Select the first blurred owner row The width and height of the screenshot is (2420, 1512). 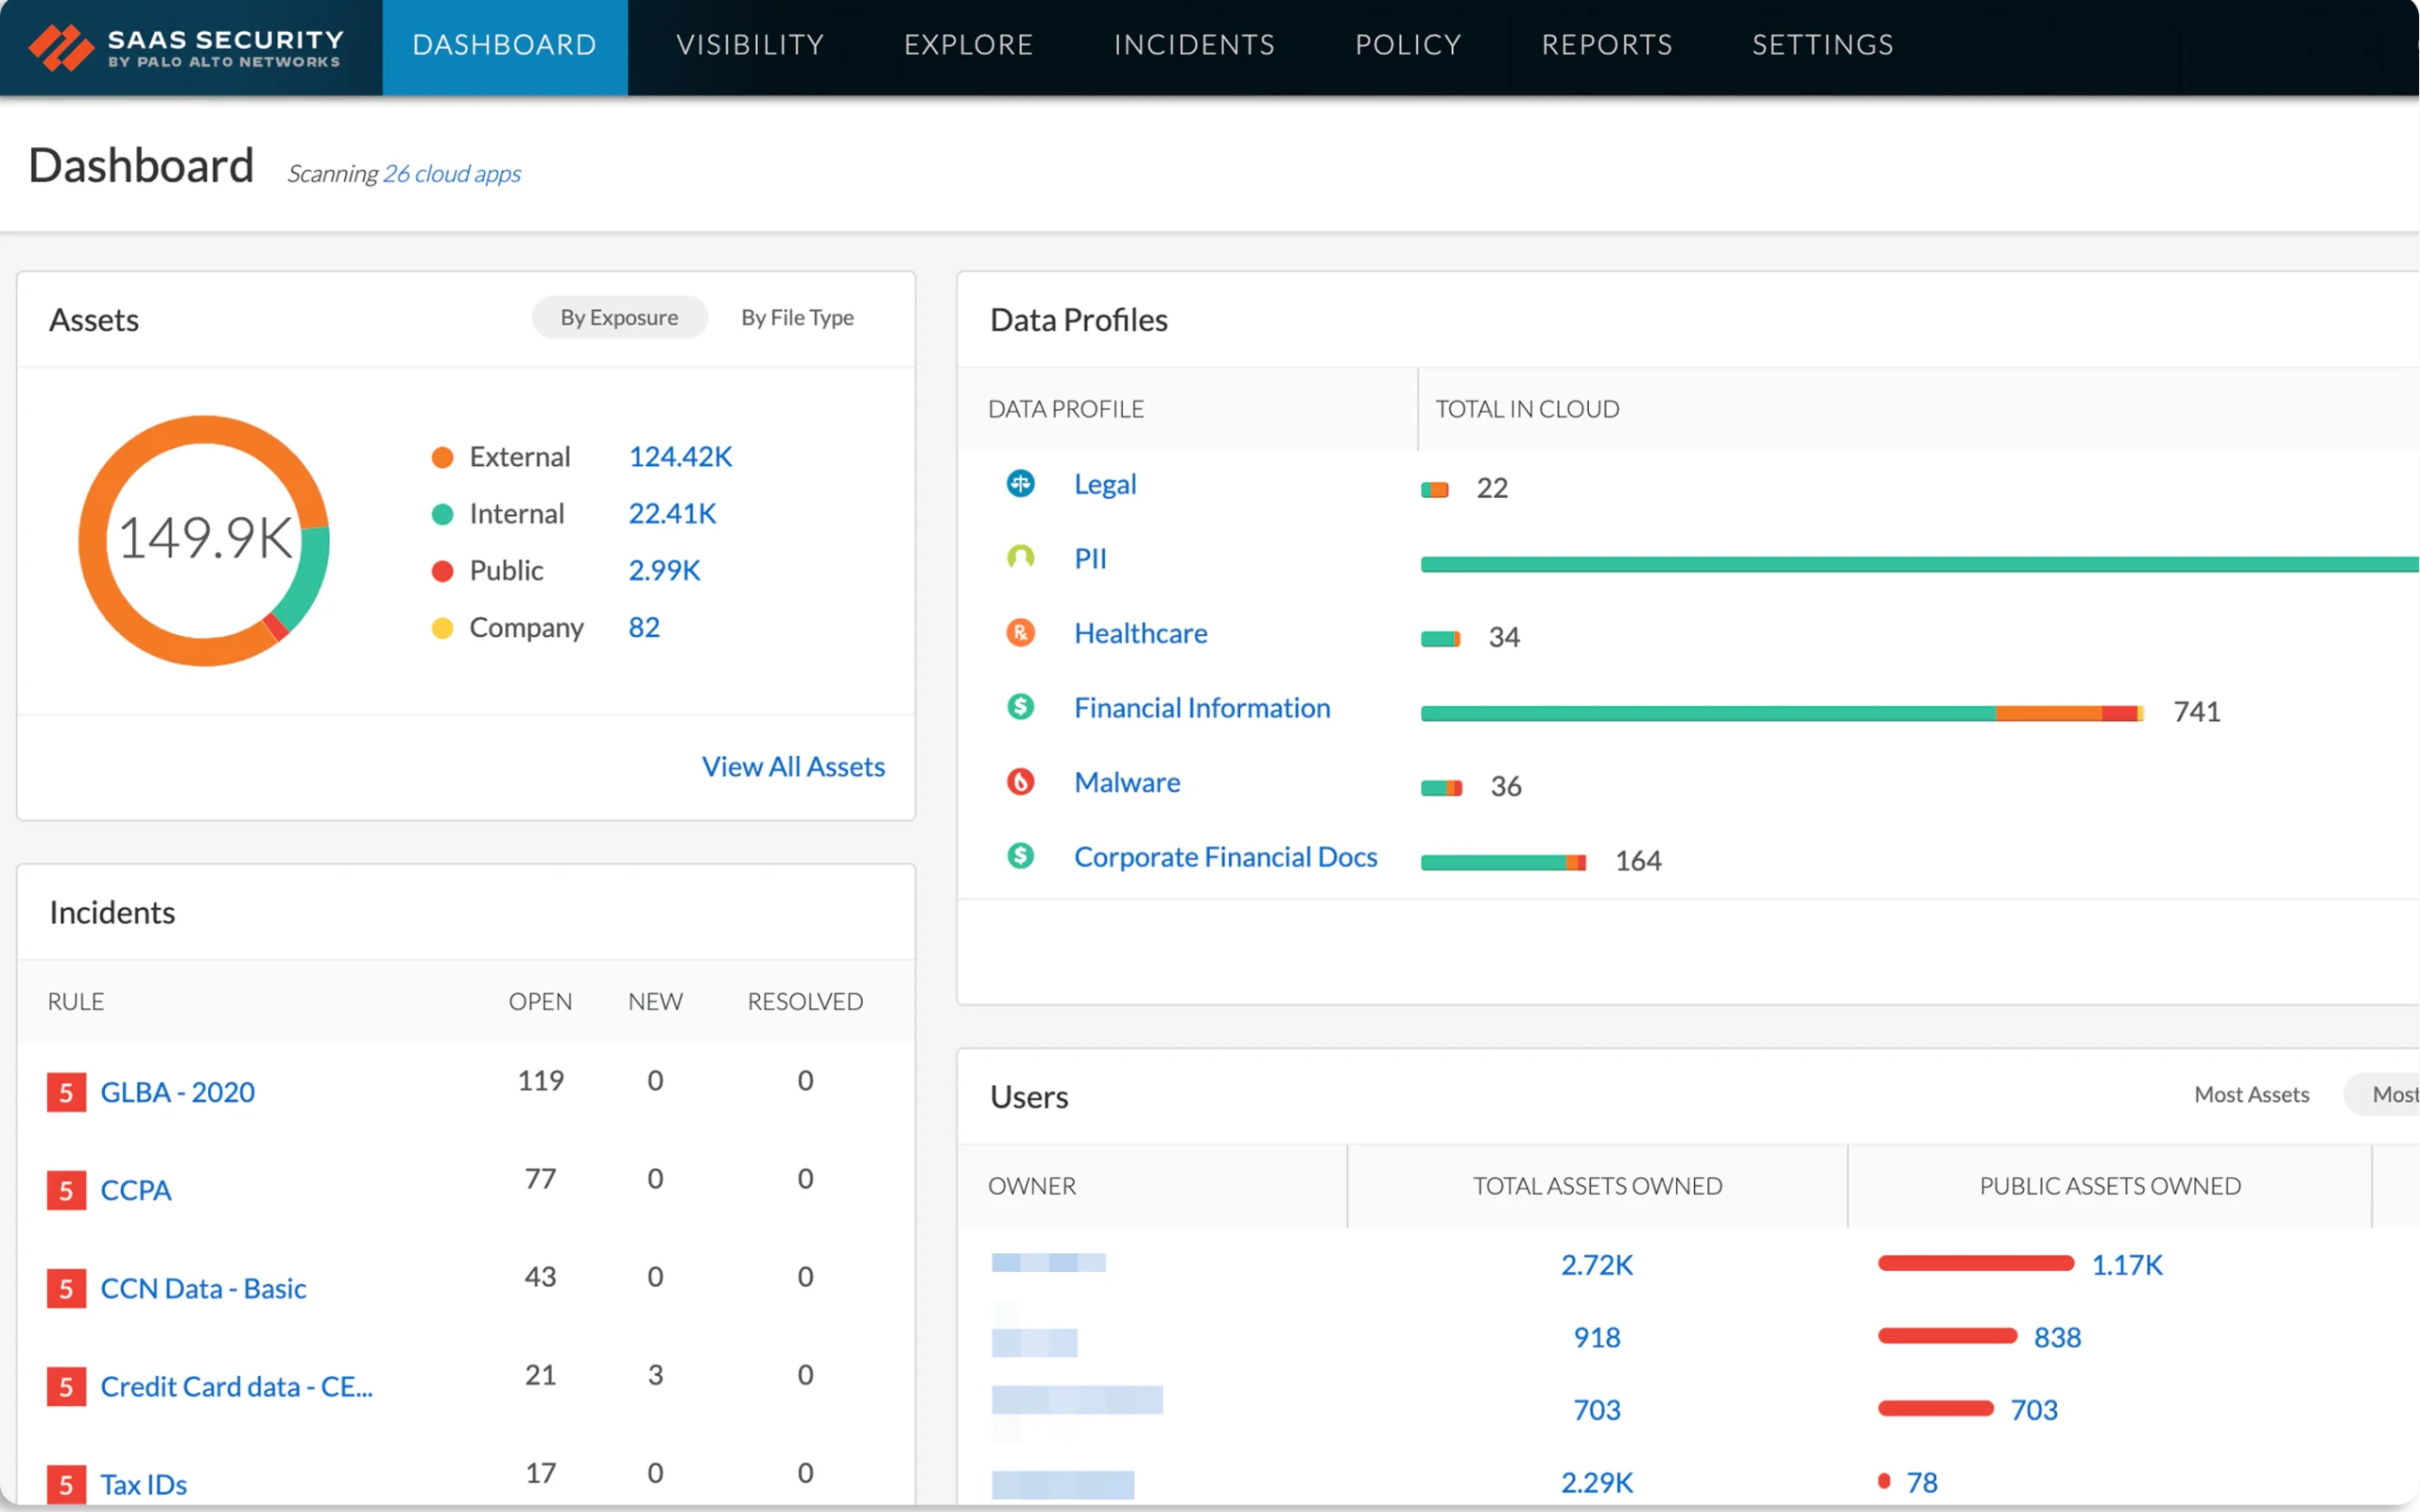[1048, 1263]
